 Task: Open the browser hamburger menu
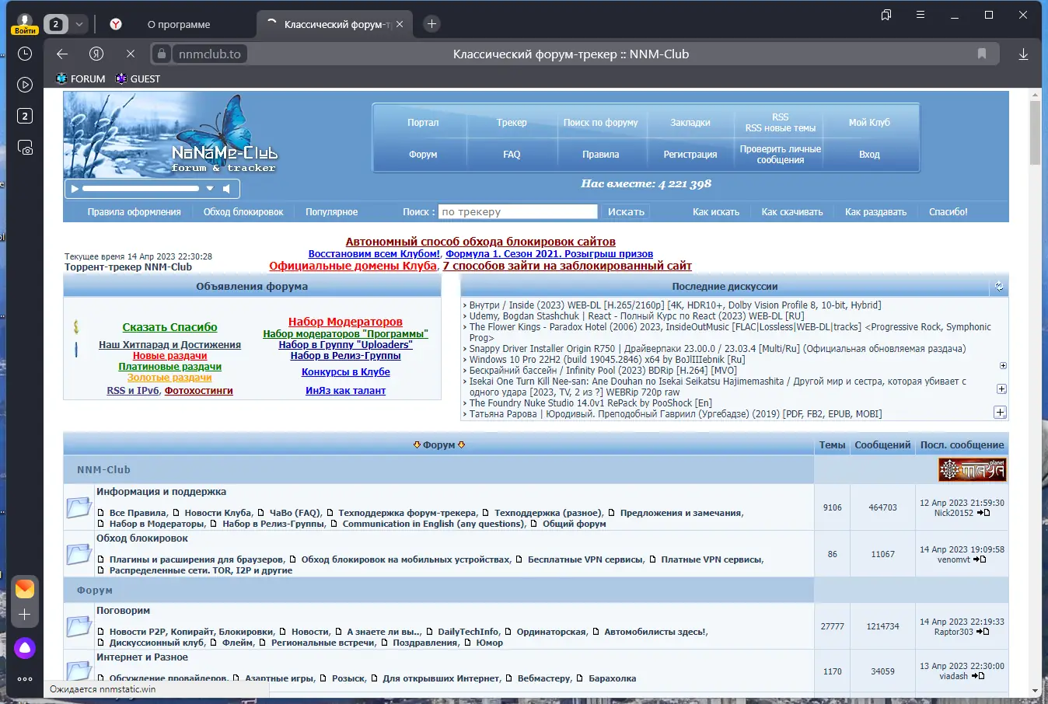(x=920, y=15)
